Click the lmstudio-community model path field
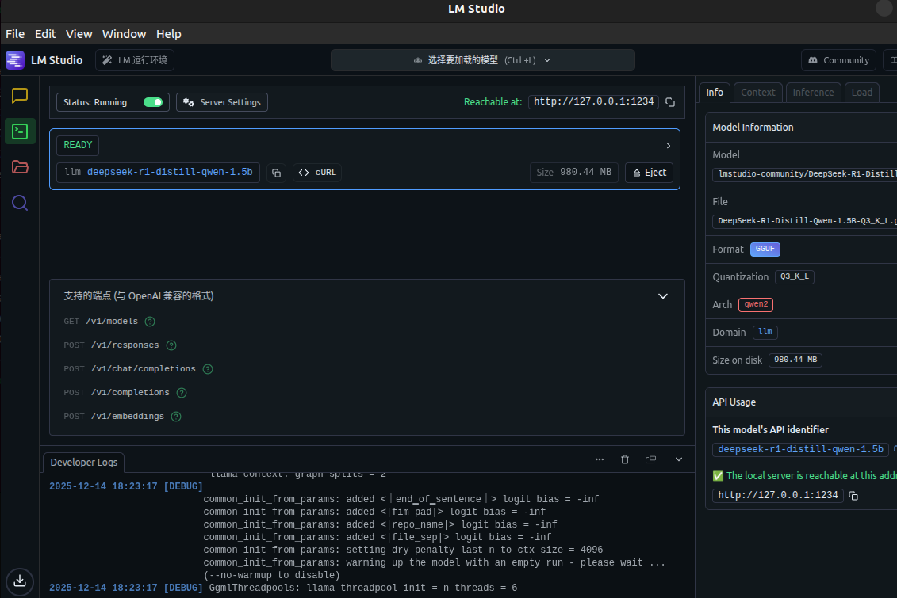This screenshot has height=598, width=897. pos(804,174)
